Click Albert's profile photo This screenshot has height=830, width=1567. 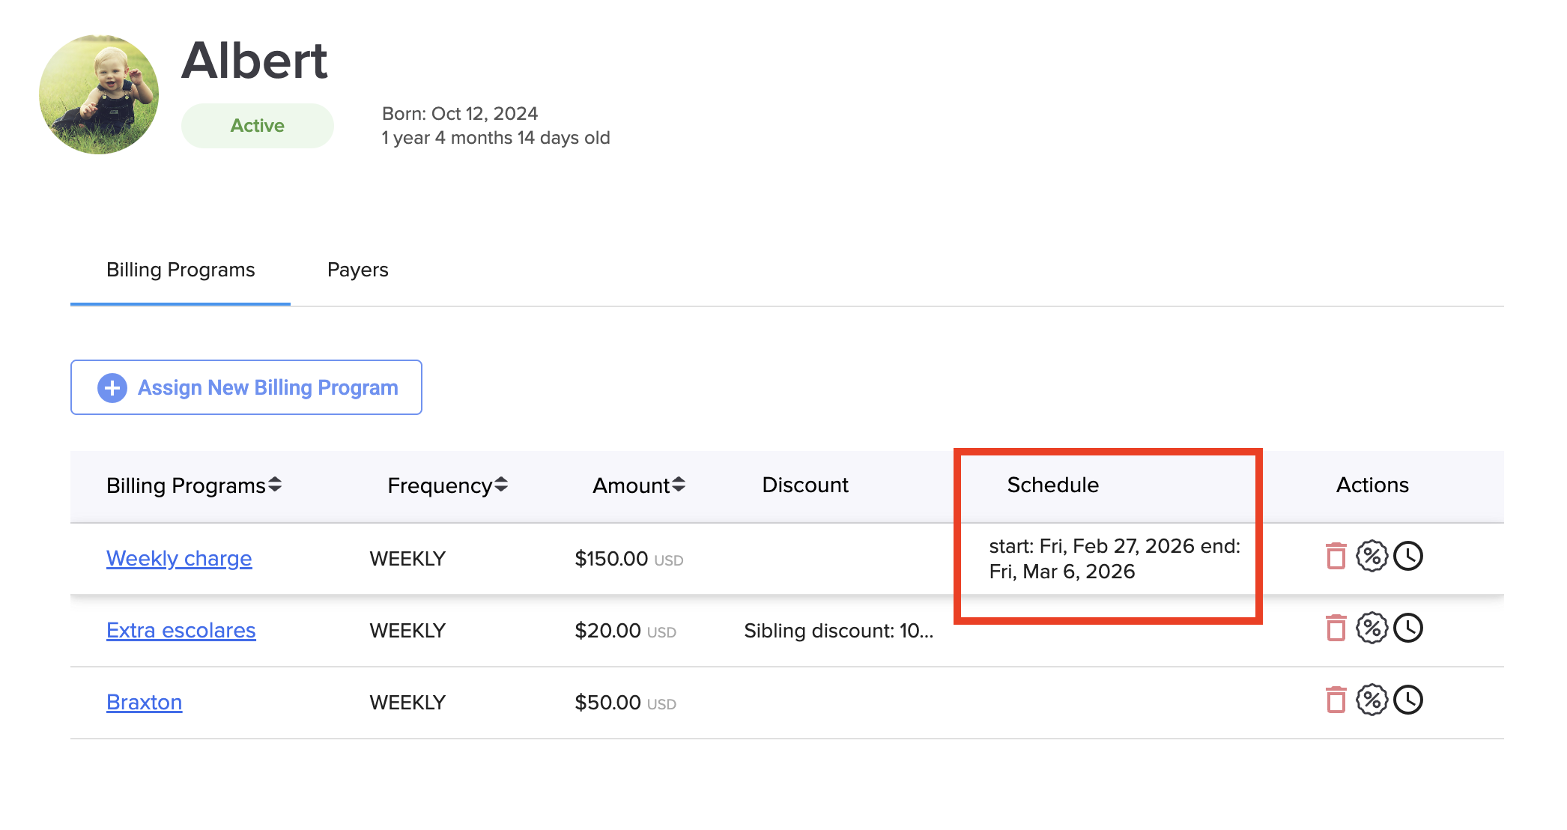point(99,94)
